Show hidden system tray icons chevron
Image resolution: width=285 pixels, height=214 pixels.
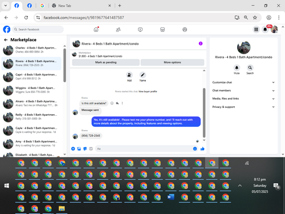(240, 185)
